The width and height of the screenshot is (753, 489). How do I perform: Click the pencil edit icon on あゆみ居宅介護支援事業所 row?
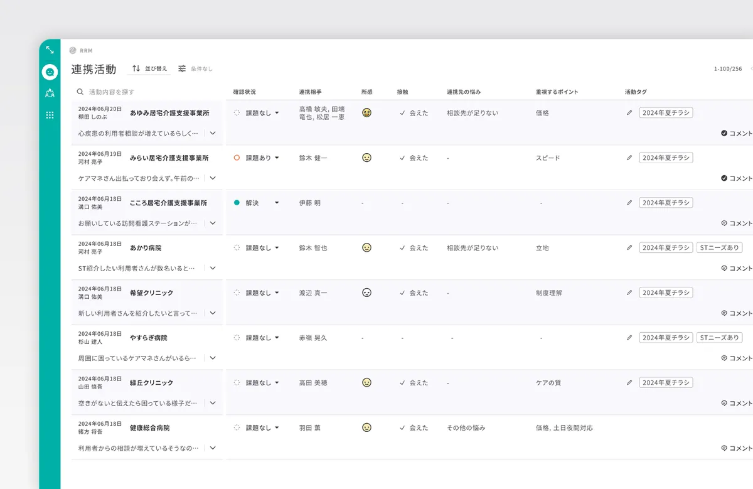click(x=629, y=112)
